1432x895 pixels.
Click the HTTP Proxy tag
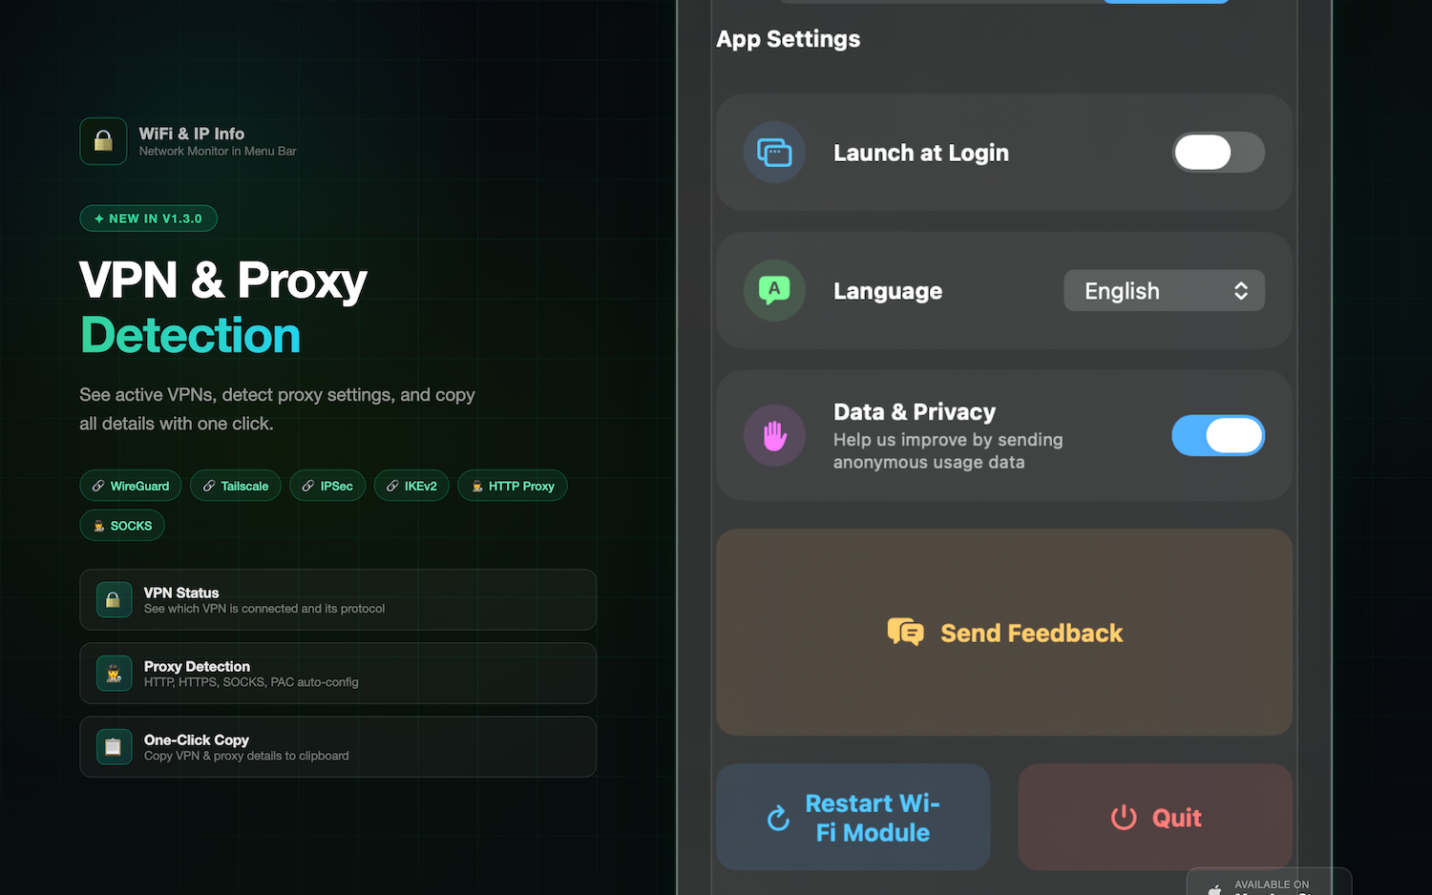(513, 486)
